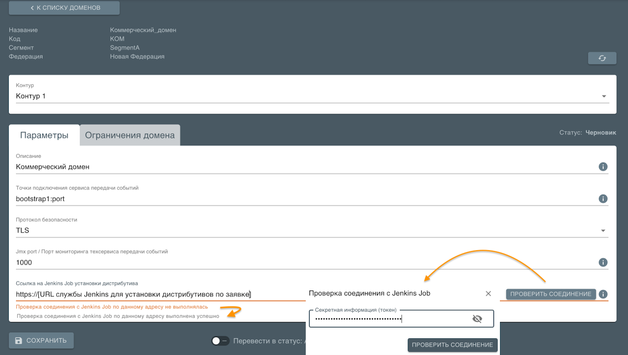Click the Описание text field
Screen dimensions: 628x355
[303, 167]
